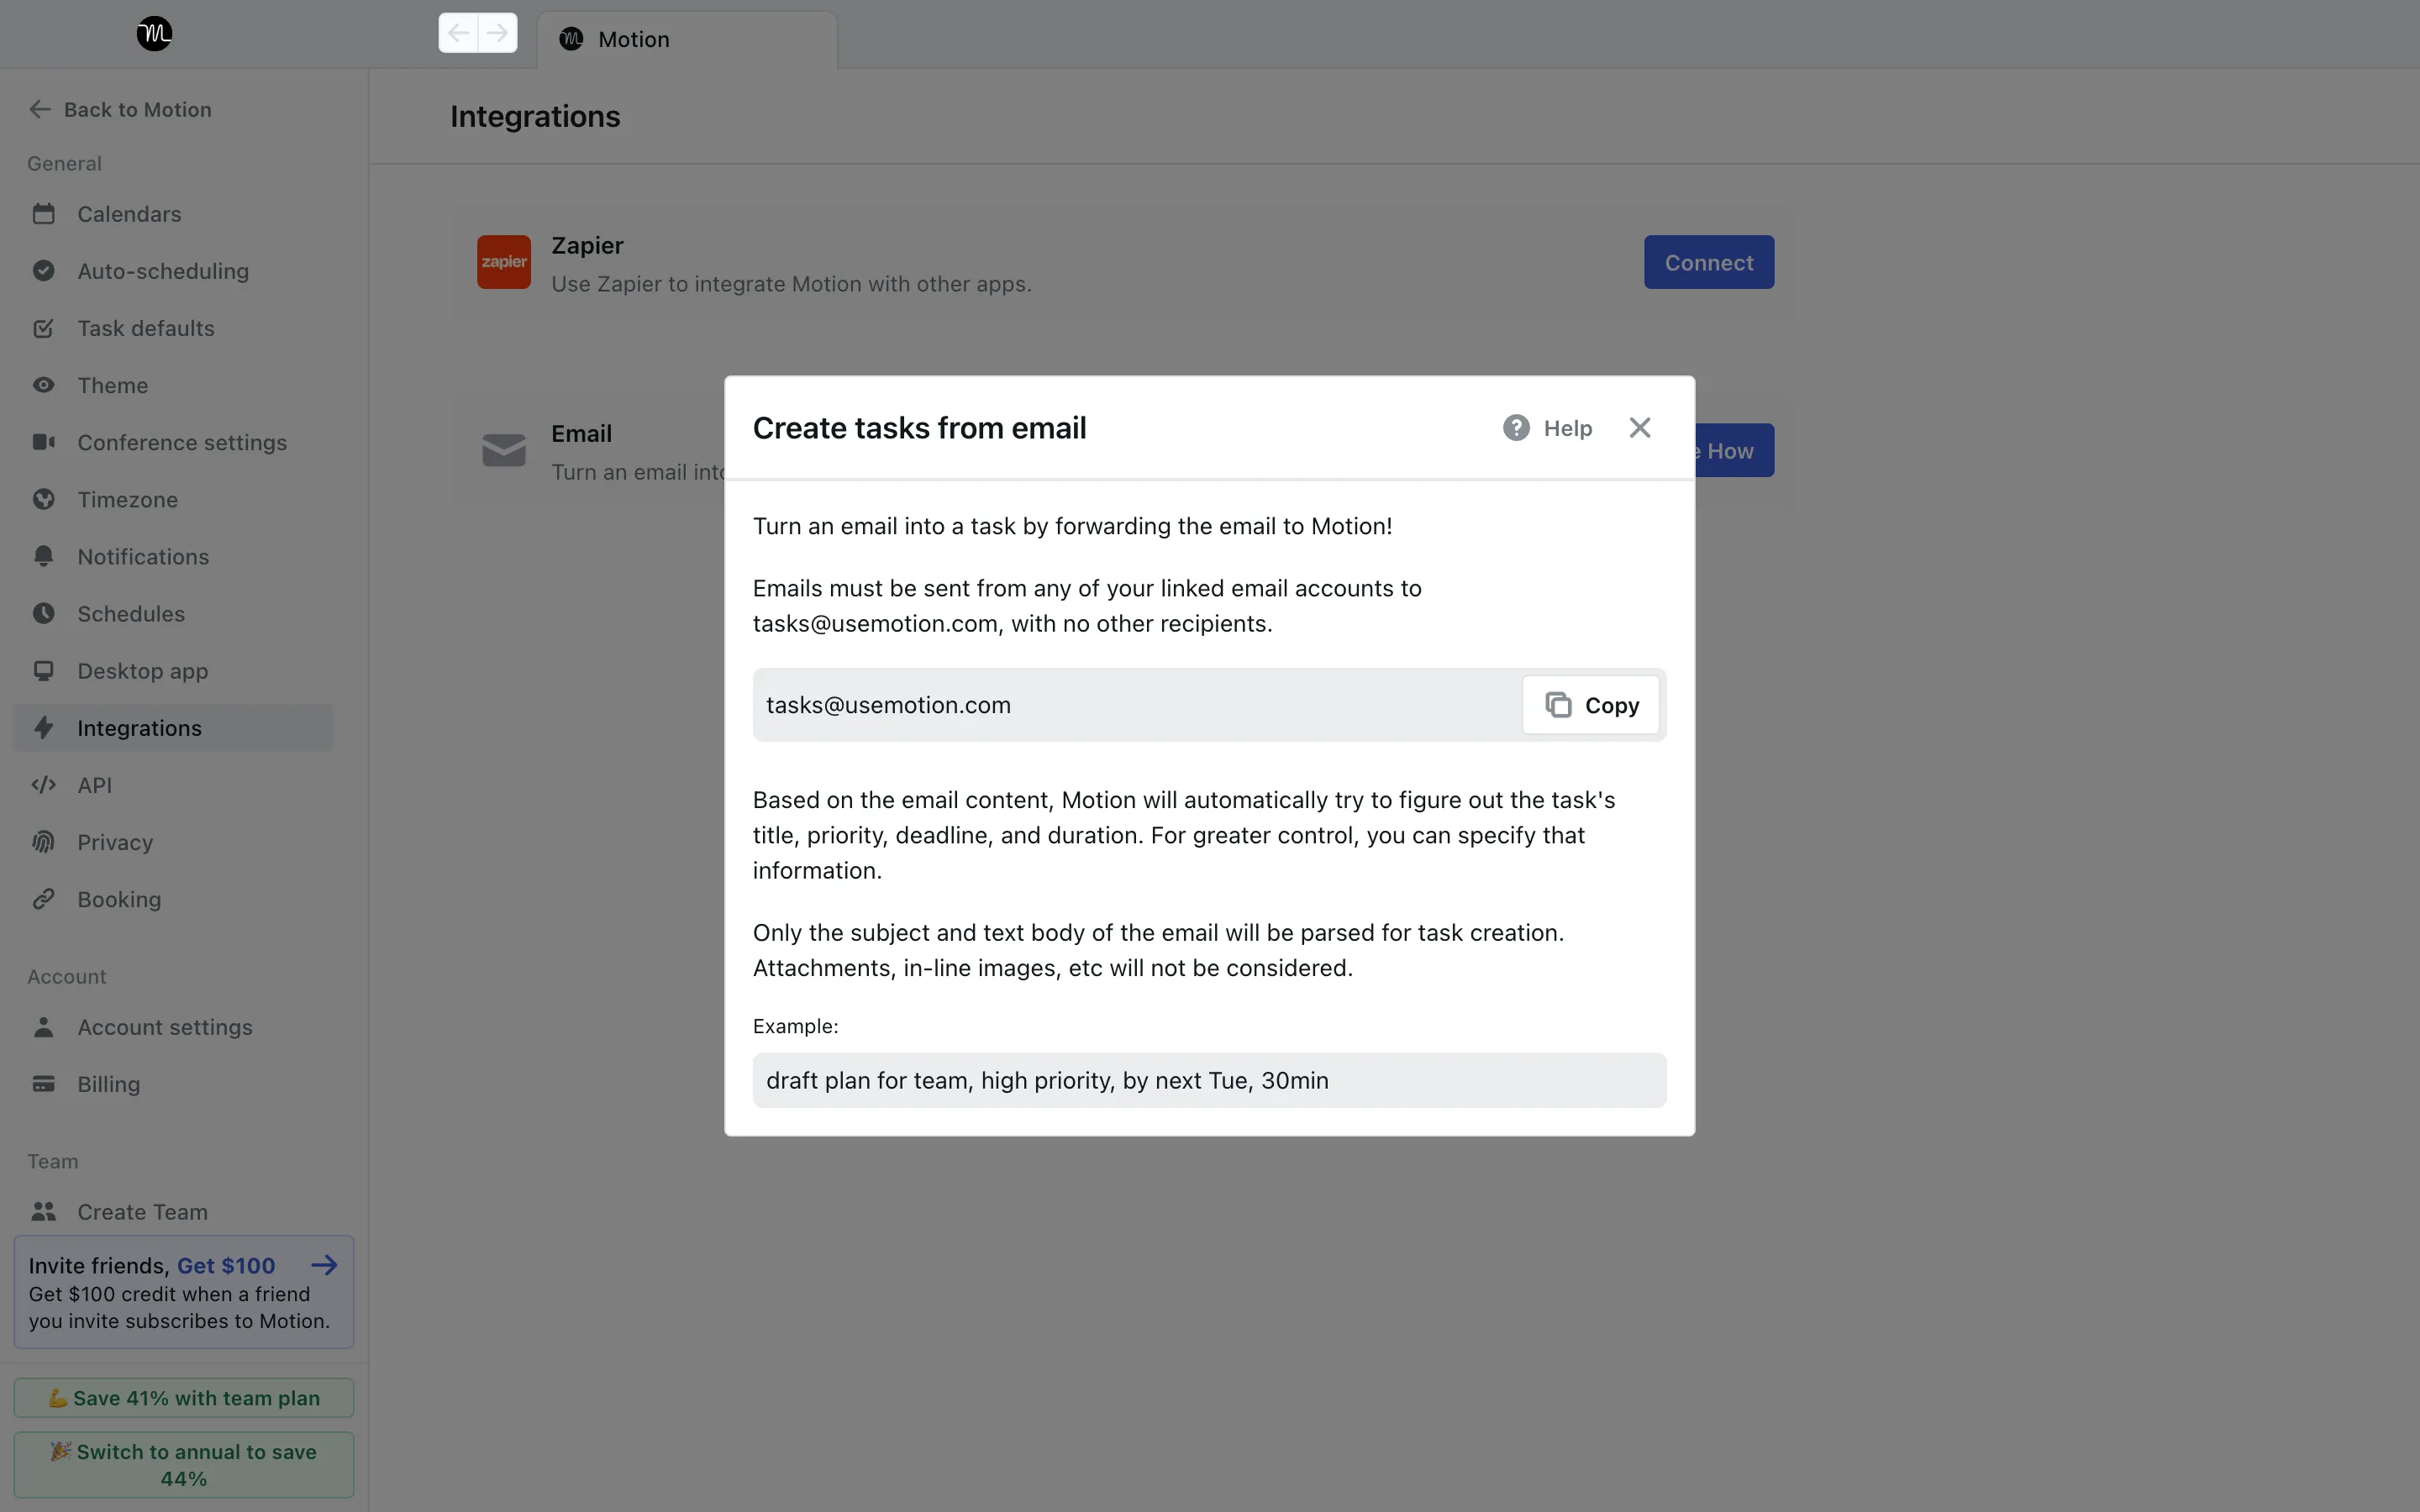Click the API code brackets icon
The image size is (2420, 1512).
[43, 785]
